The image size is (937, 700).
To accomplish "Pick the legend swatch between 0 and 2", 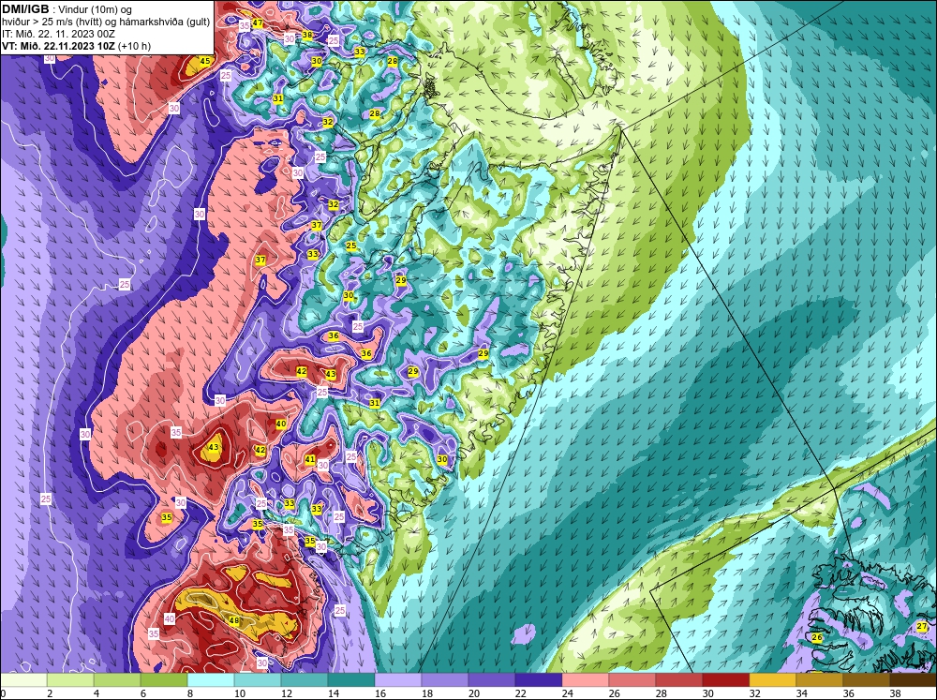I will (23, 680).
